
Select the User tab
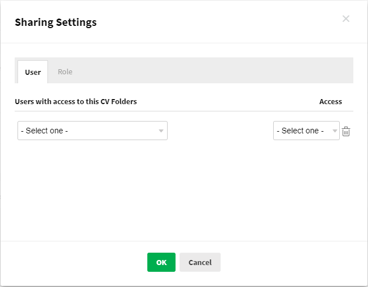point(33,72)
